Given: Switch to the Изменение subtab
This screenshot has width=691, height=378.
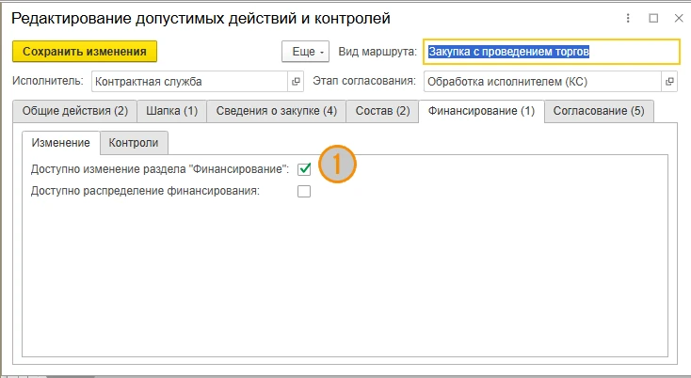Looking at the screenshot, I should tap(61, 143).
